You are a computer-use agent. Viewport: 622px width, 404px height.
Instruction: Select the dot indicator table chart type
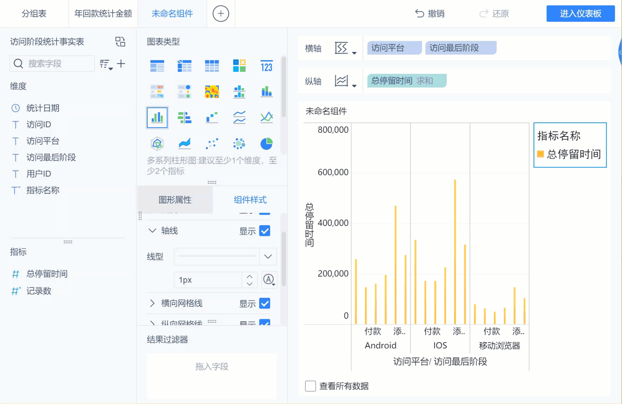pyautogui.click(x=184, y=92)
